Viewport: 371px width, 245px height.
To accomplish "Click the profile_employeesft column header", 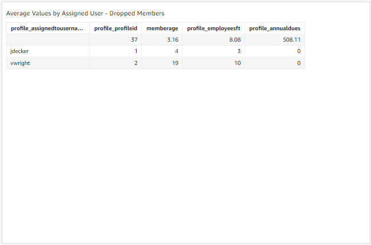I will [x=213, y=28].
